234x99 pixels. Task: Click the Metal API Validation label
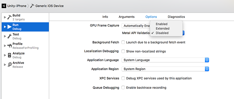pyautogui.click(x=136, y=33)
